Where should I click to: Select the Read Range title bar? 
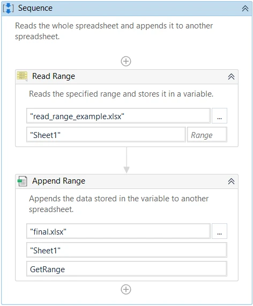click(126, 77)
